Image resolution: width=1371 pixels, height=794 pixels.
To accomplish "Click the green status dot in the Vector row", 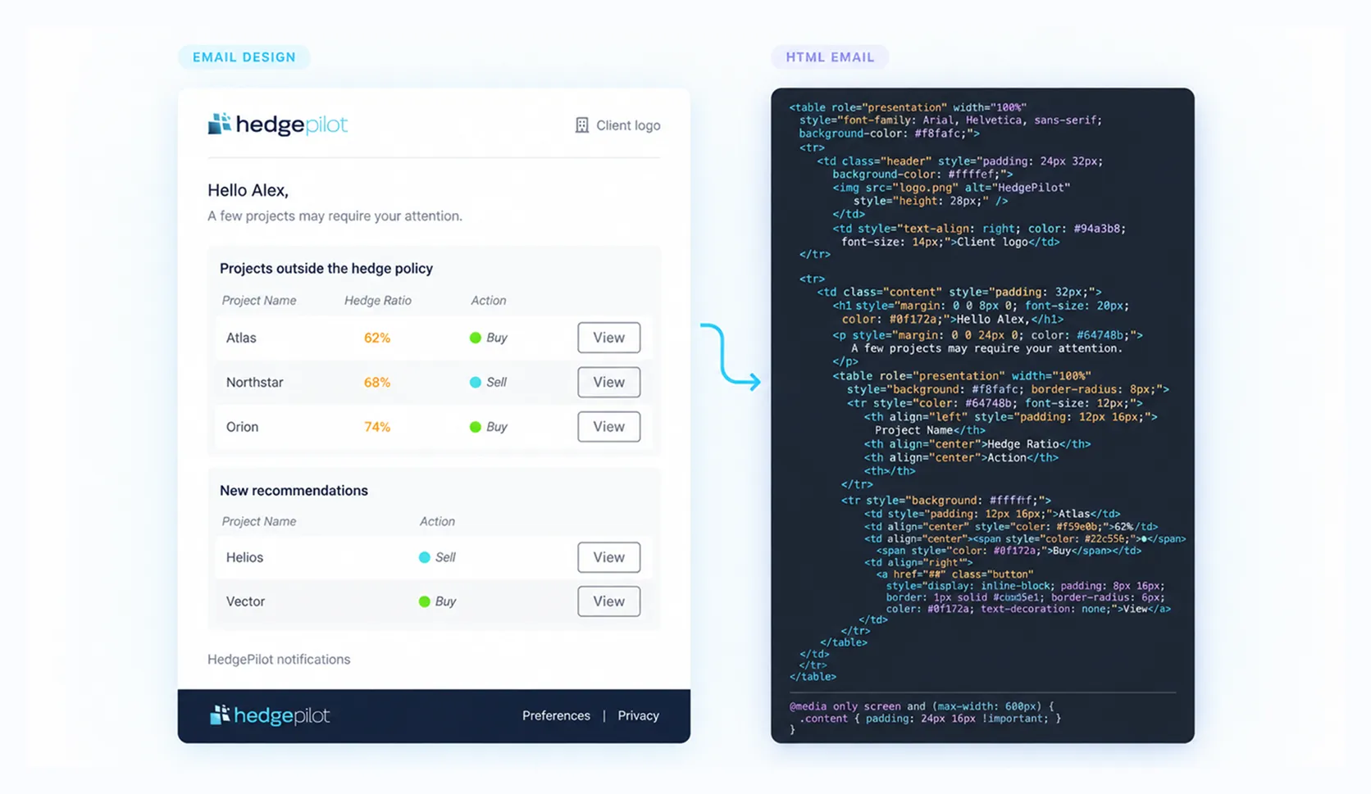I will coord(424,601).
